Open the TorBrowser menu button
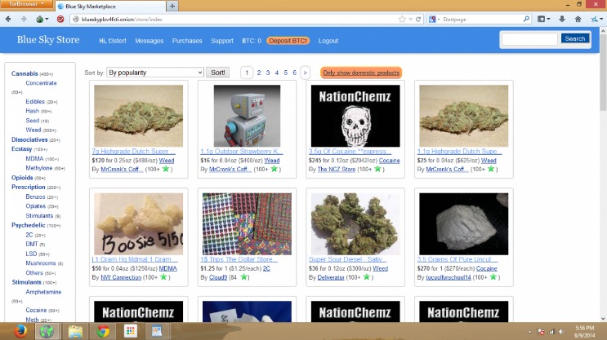 tap(26, 4)
